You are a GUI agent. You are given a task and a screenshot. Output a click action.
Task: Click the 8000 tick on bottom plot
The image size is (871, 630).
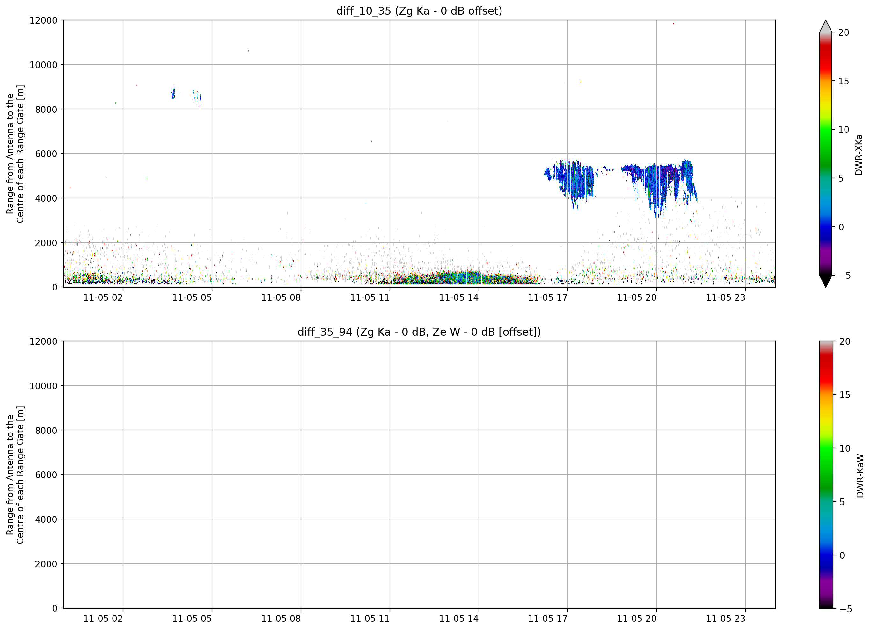[46, 431]
